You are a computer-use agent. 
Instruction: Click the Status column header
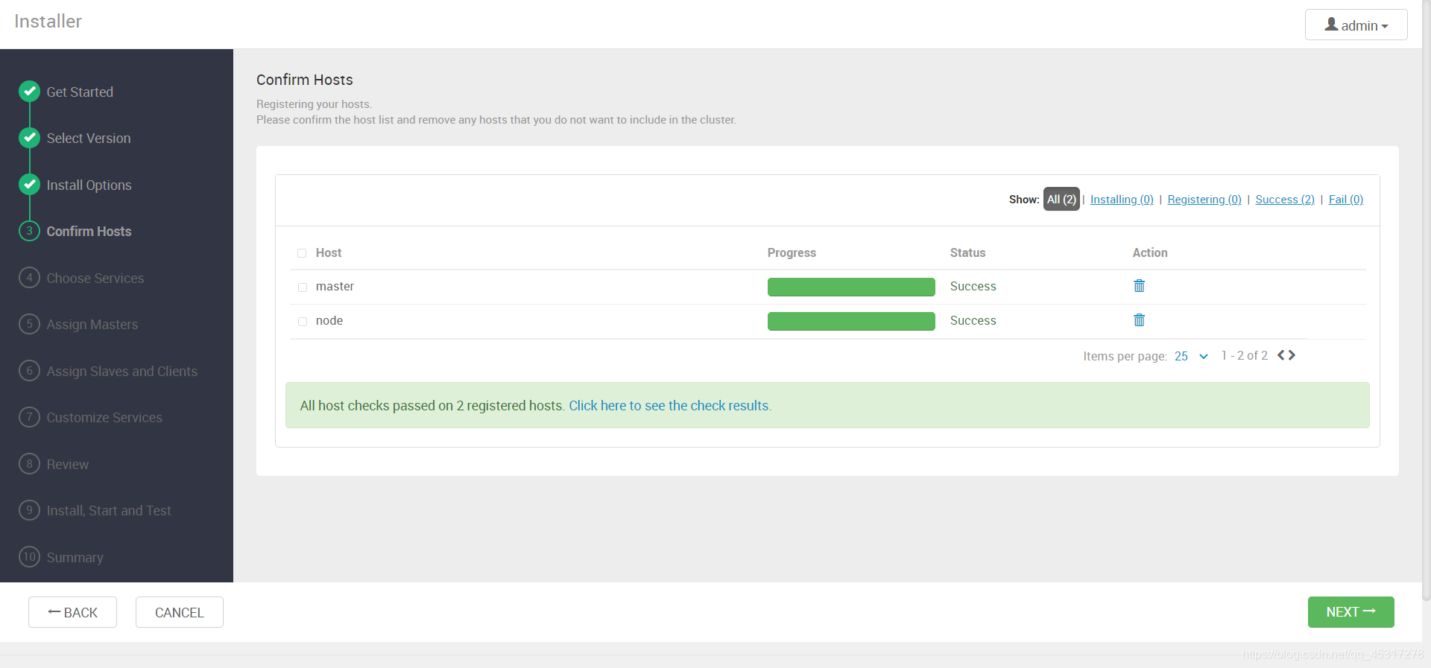tap(967, 253)
